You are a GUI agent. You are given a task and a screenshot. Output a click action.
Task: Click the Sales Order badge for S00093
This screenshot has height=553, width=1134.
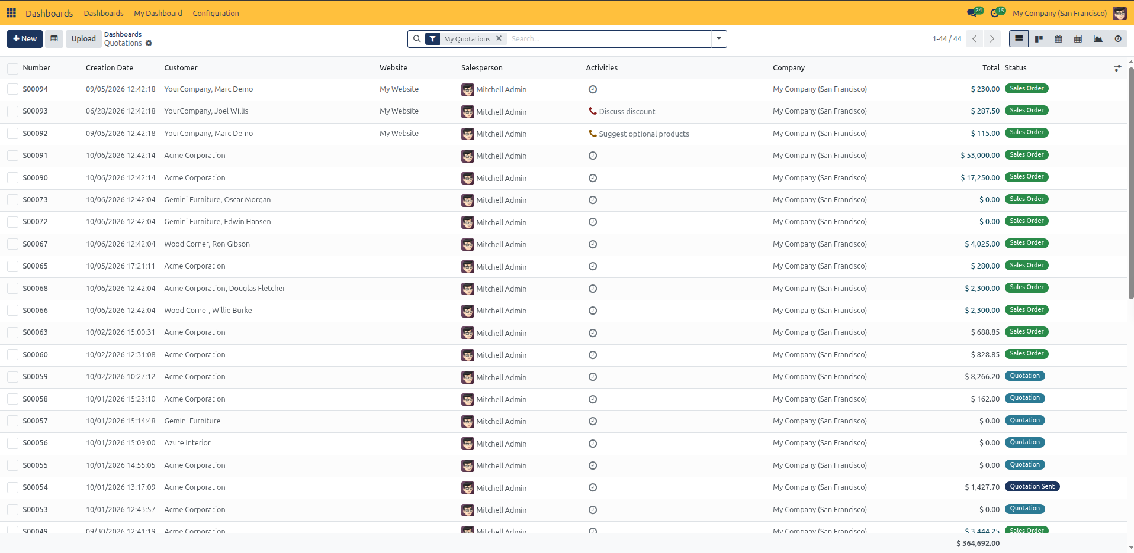click(x=1027, y=111)
